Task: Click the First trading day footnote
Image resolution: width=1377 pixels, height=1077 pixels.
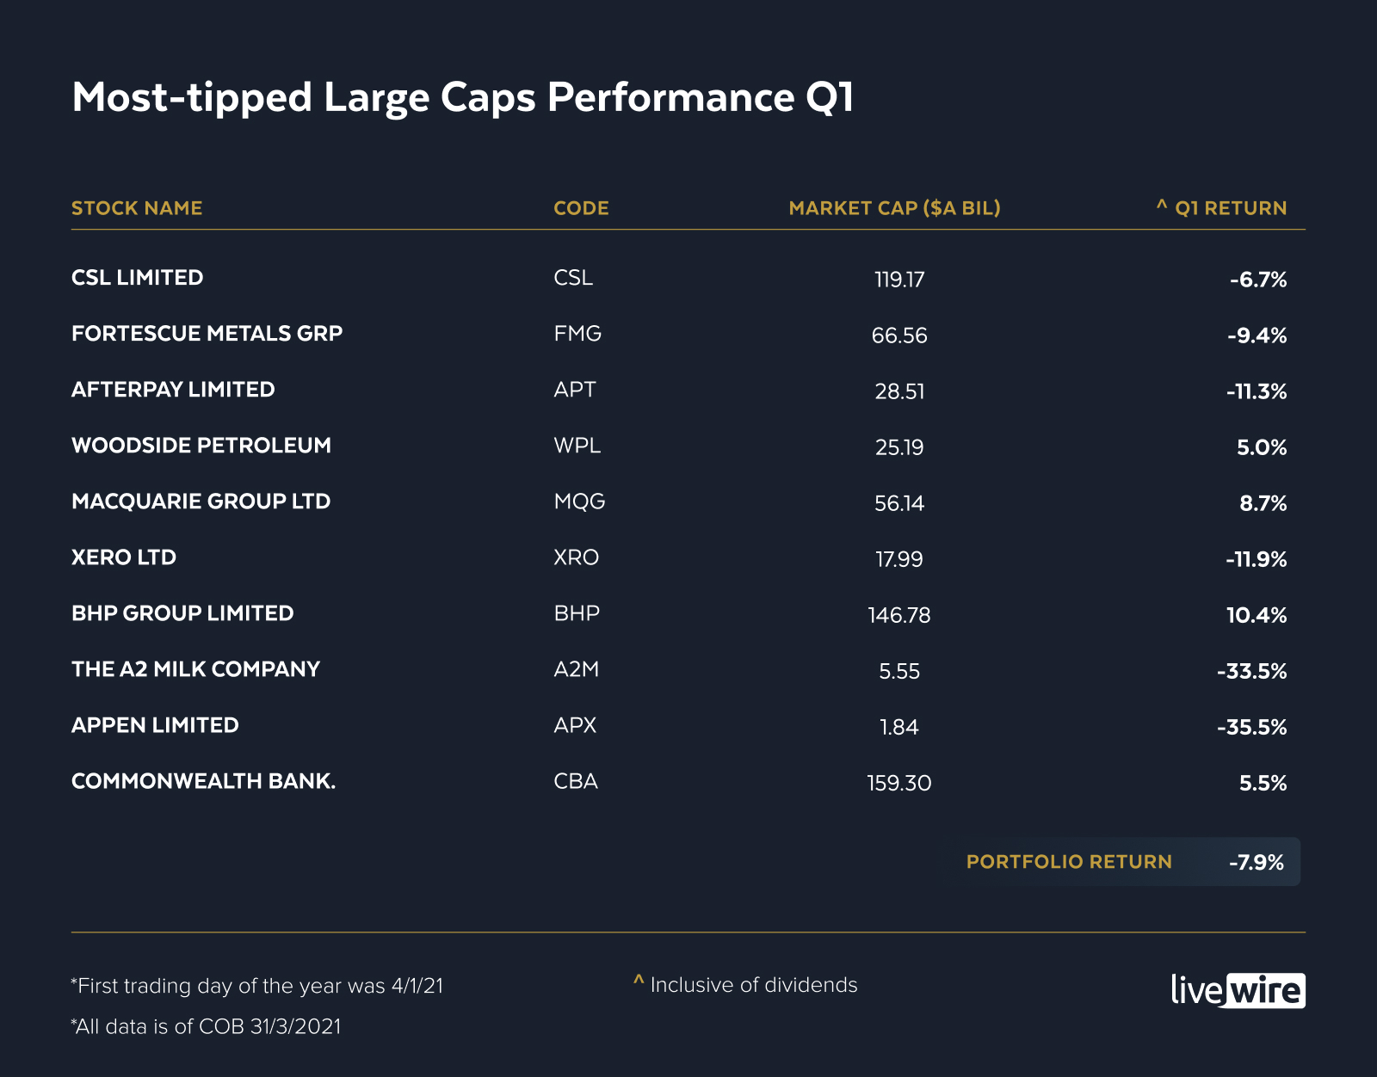Action: pyautogui.click(x=257, y=986)
